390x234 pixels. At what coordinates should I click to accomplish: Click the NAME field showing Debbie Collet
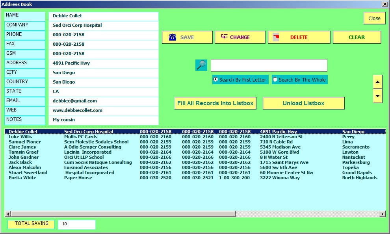coord(103,15)
